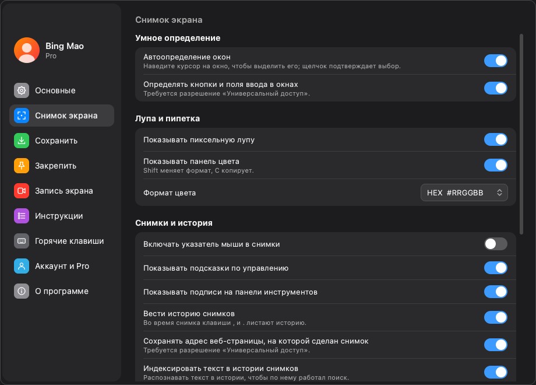Click 'Во время снимка клавиши' hint text
The image size is (536, 385).
[224, 323]
